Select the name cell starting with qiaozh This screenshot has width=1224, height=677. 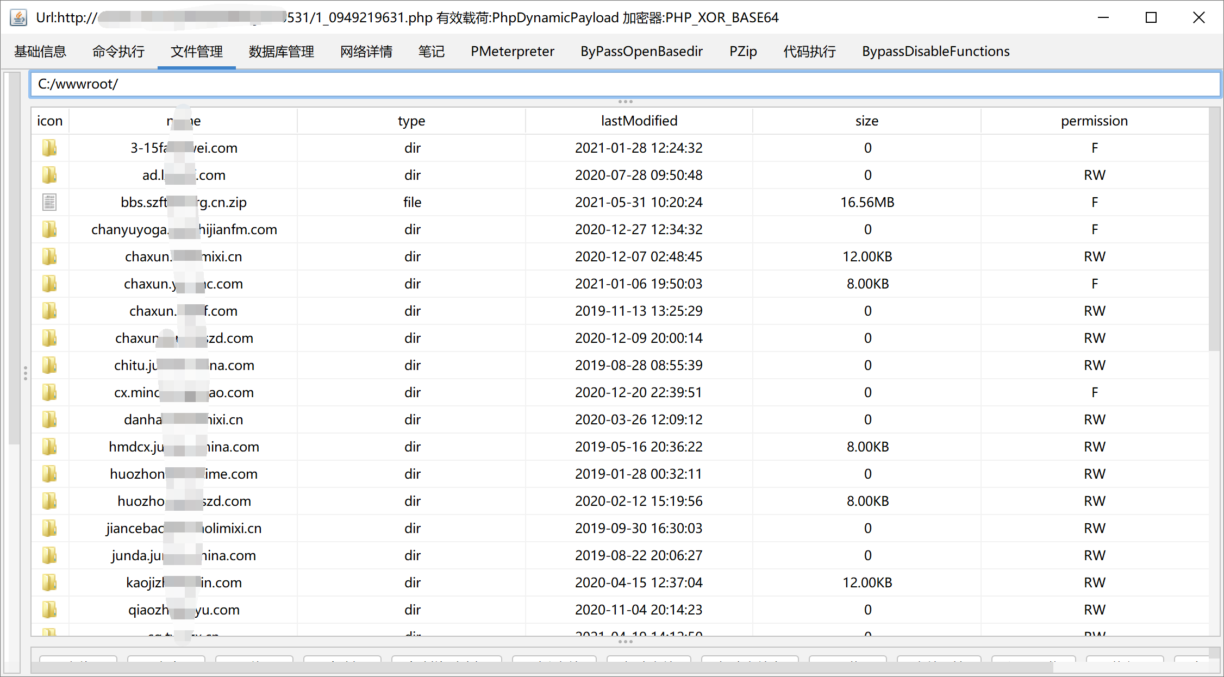(x=184, y=610)
